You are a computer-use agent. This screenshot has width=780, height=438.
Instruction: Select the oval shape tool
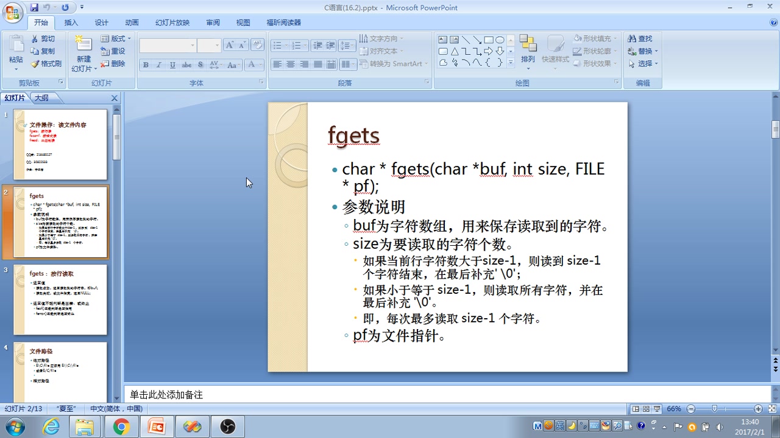(500, 40)
